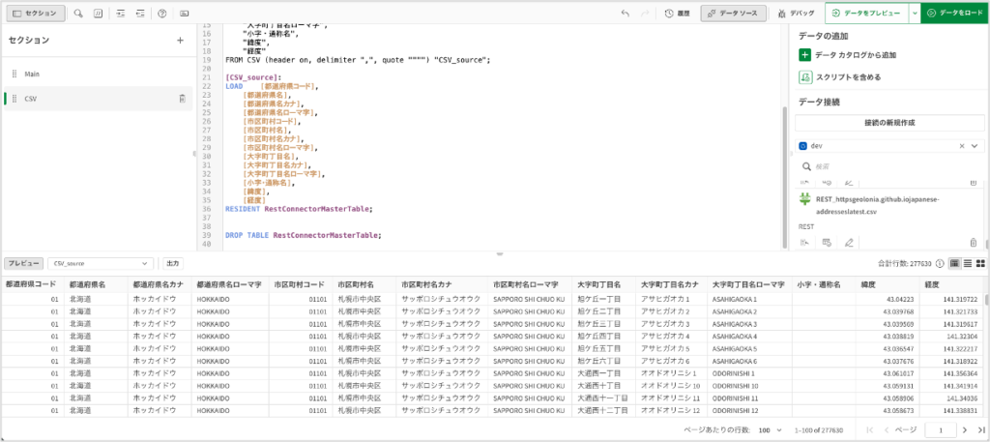The height and width of the screenshot is (442, 990).
Task: Select the Main section in the list
Action: [32, 74]
